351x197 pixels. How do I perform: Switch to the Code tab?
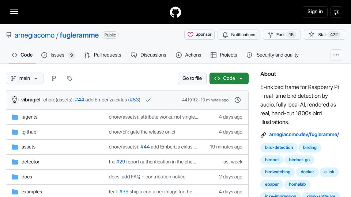click(22, 55)
